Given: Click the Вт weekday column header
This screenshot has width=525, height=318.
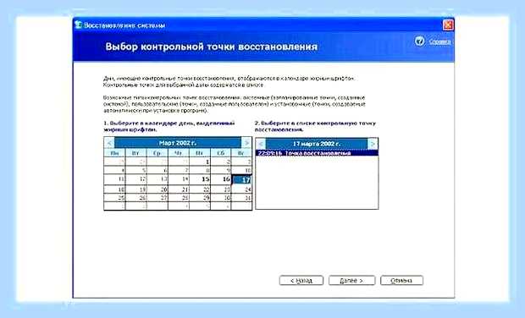Looking at the screenshot, I should [136, 153].
